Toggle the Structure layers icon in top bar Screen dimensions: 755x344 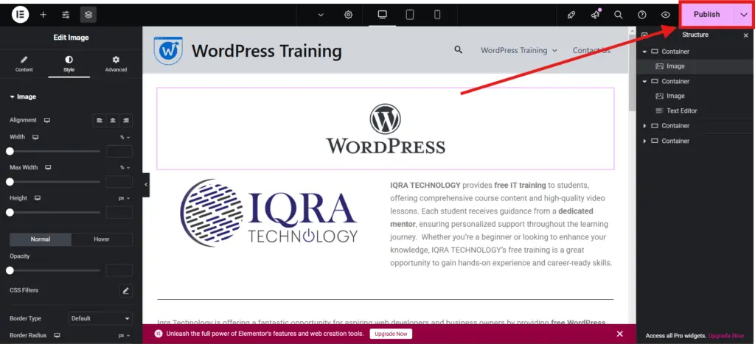88,15
